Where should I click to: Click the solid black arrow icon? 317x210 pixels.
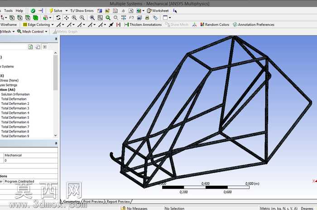click(x=111, y=24)
